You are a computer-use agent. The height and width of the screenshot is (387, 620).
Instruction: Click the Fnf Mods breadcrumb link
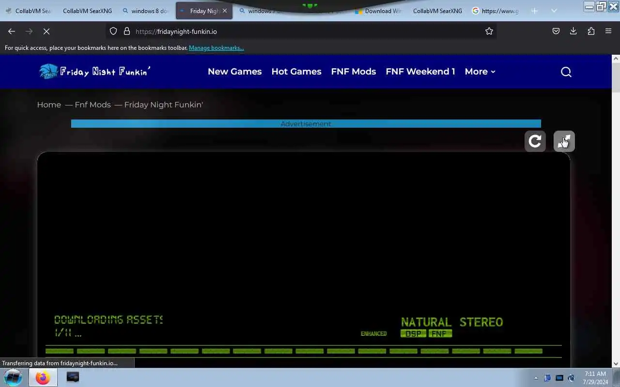[93, 104]
